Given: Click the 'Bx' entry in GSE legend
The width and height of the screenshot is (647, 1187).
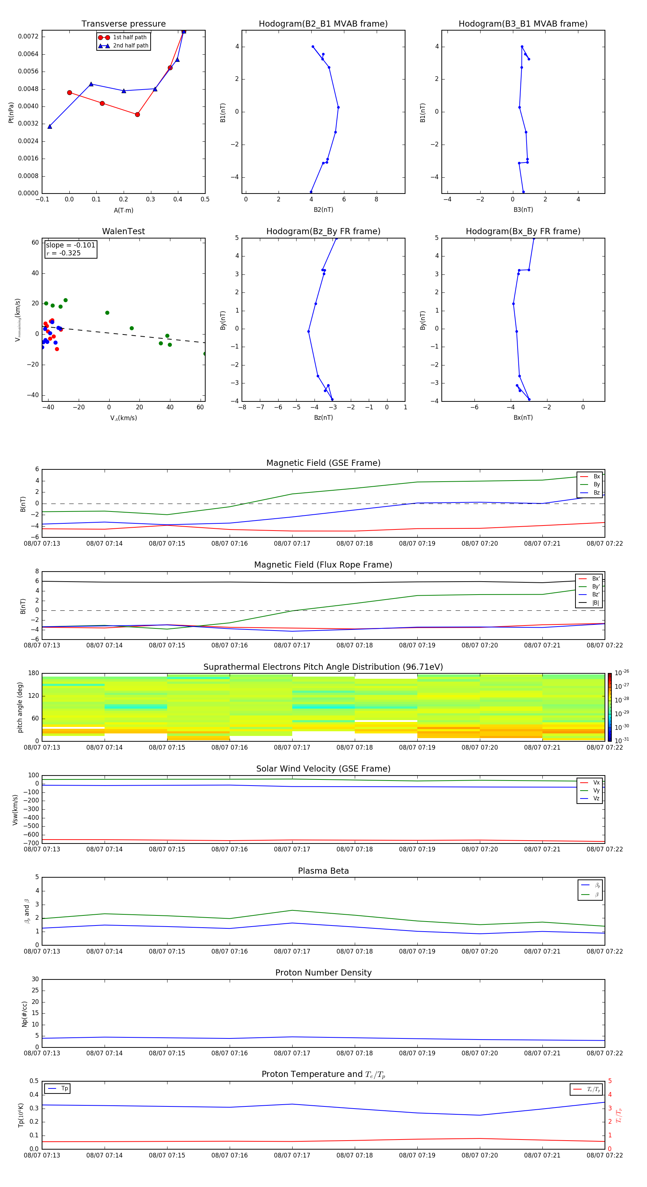Looking at the screenshot, I should tap(590, 477).
